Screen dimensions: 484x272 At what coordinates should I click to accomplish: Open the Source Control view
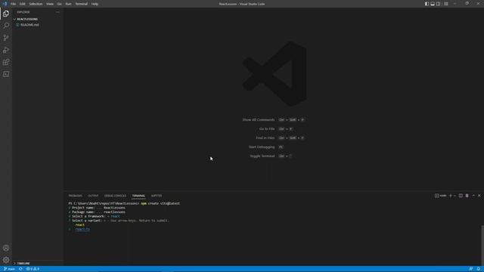click(6, 38)
